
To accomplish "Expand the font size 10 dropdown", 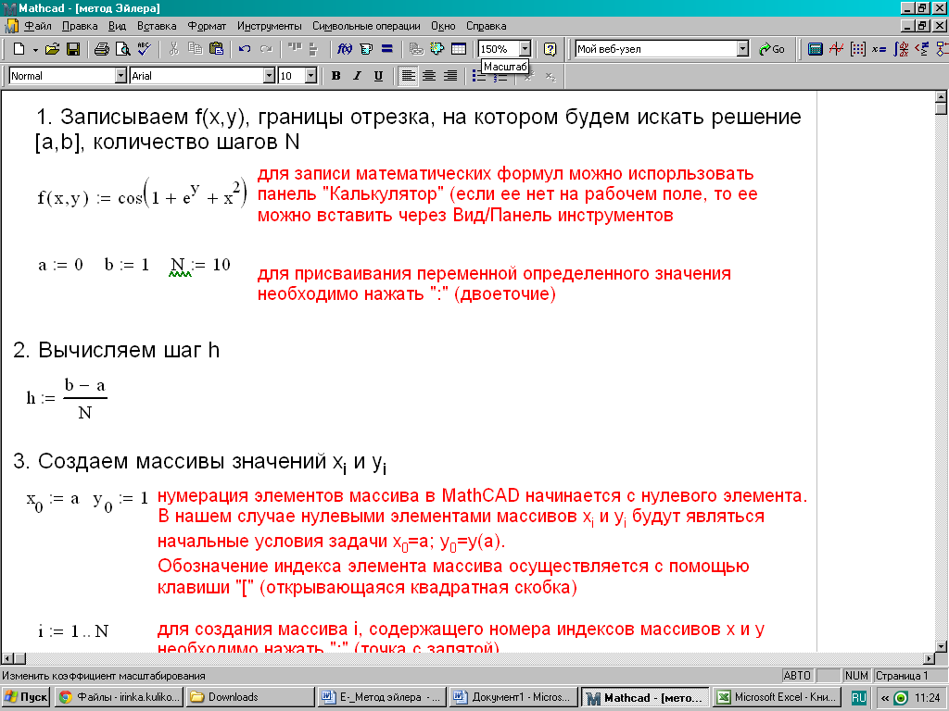I will click(x=311, y=76).
